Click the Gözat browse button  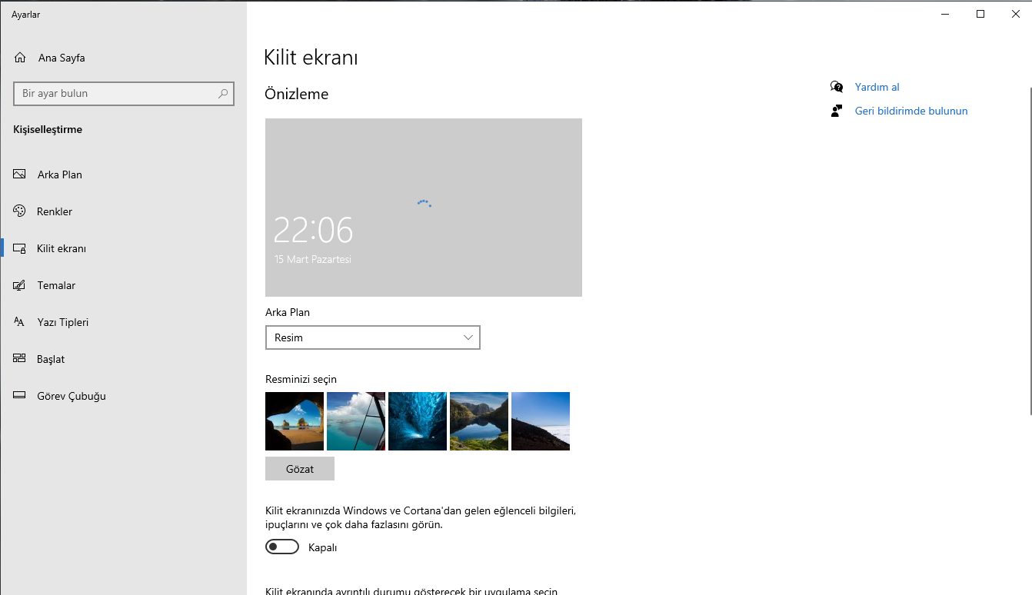pyautogui.click(x=300, y=469)
